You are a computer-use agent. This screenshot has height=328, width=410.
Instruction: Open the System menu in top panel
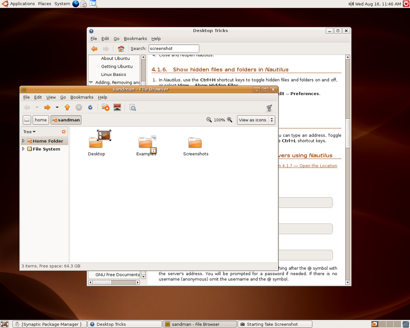coord(62,4)
